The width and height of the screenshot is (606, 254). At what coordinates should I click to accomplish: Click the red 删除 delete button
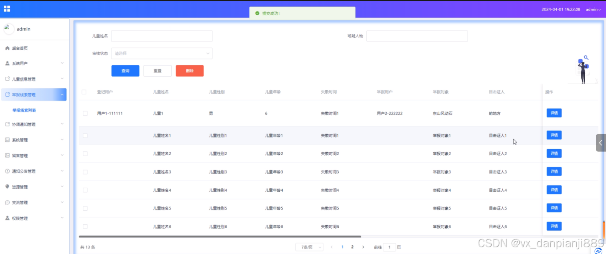tap(190, 71)
